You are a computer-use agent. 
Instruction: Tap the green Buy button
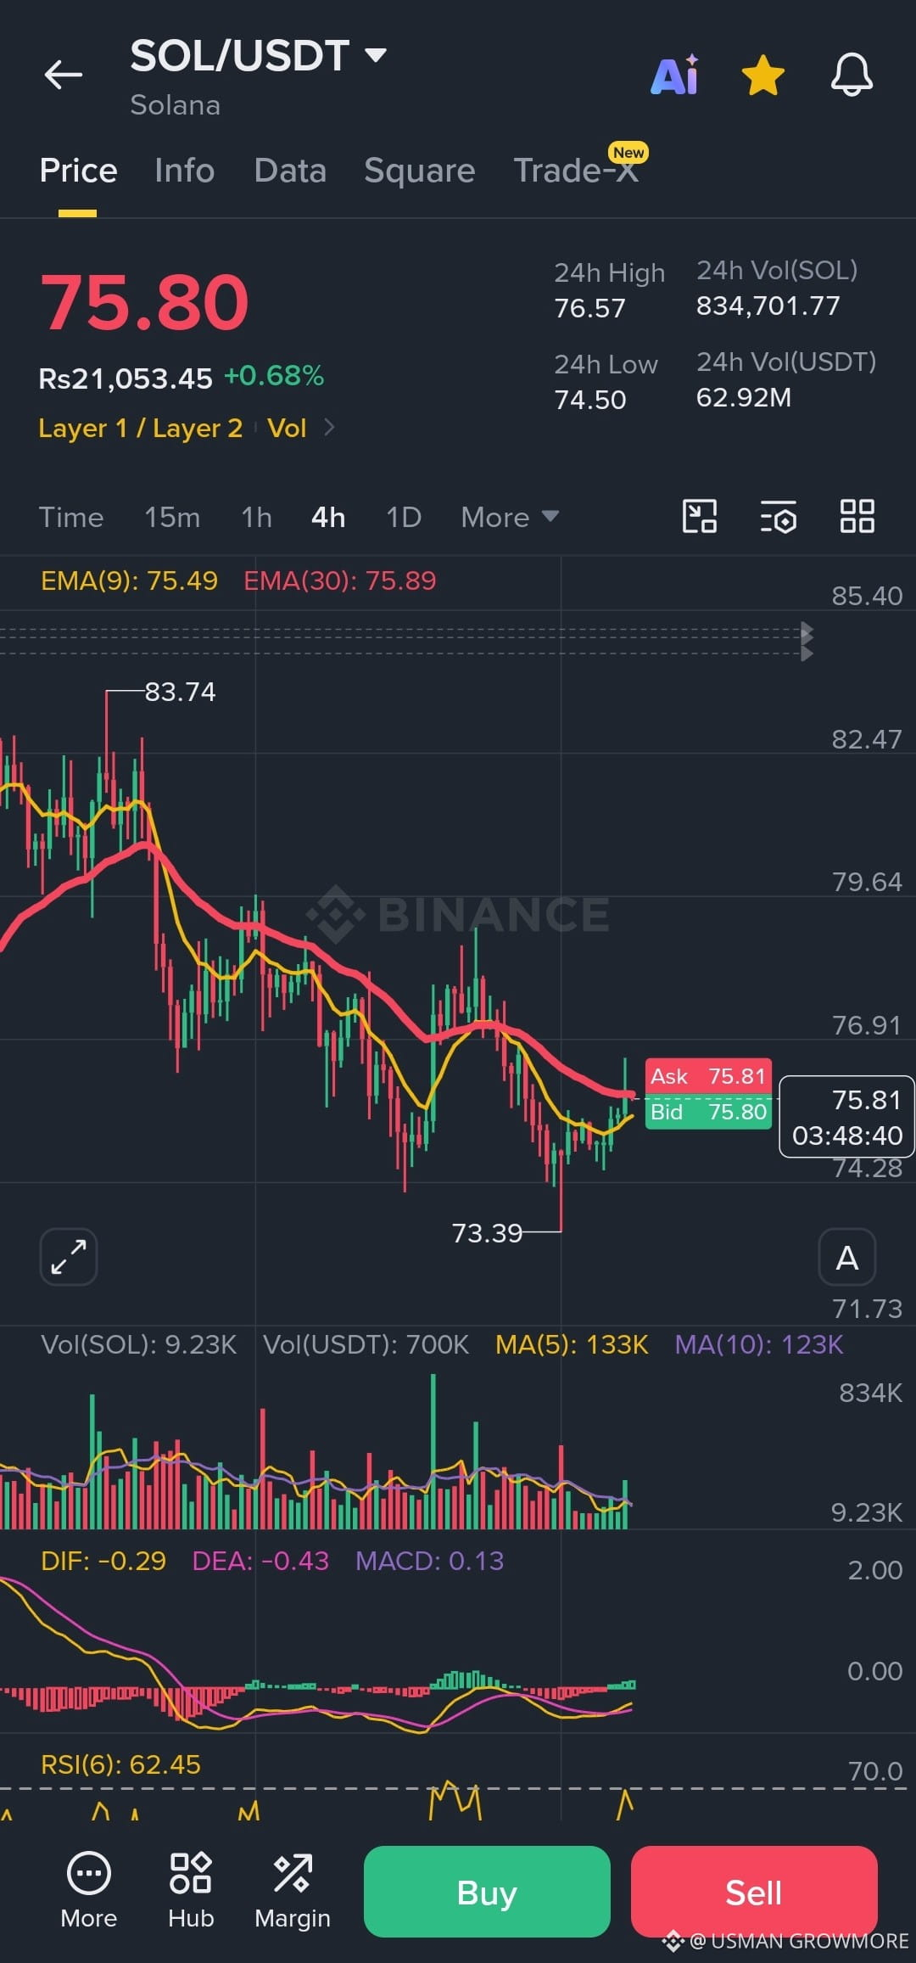(487, 1891)
